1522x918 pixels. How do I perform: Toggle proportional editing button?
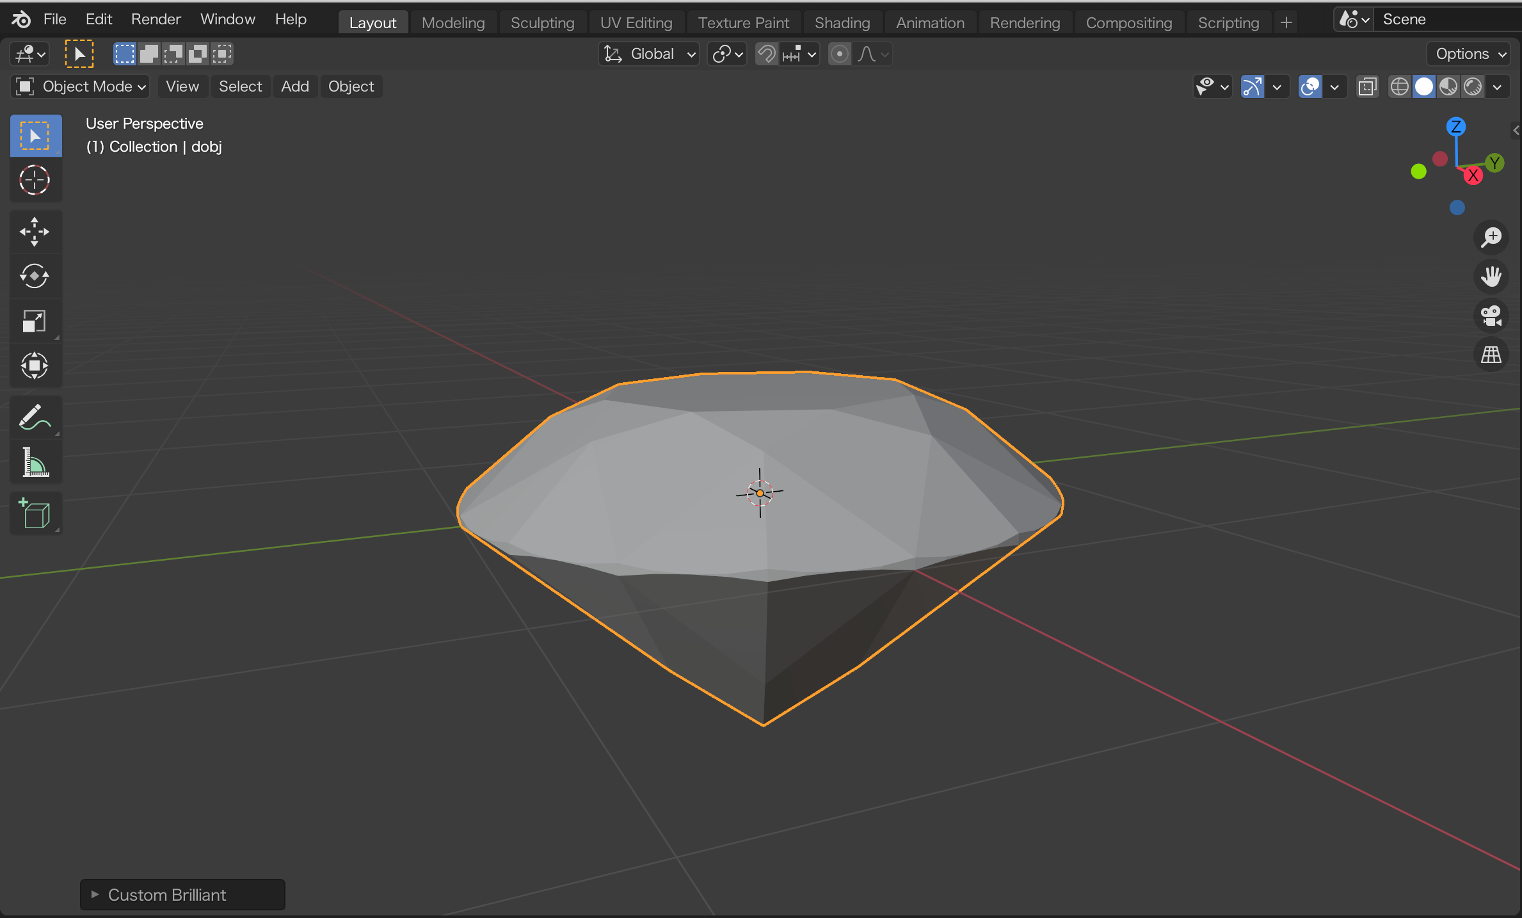(840, 54)
